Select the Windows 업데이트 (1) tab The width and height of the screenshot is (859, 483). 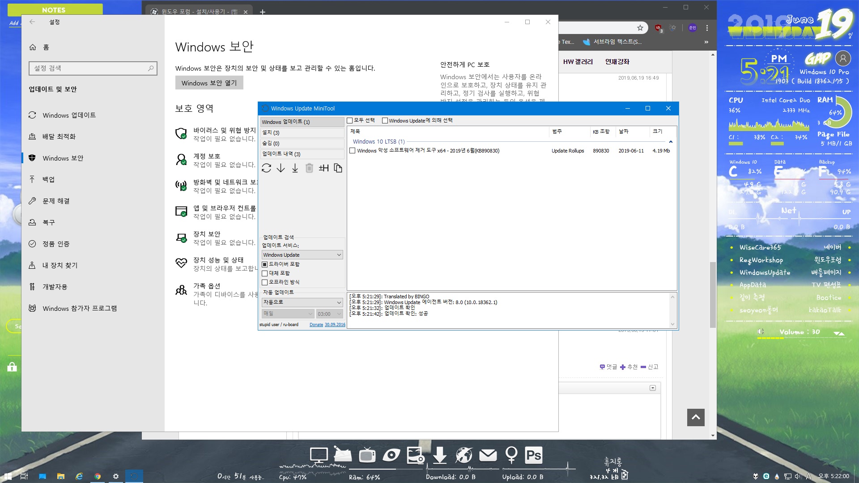click(302, 122)
